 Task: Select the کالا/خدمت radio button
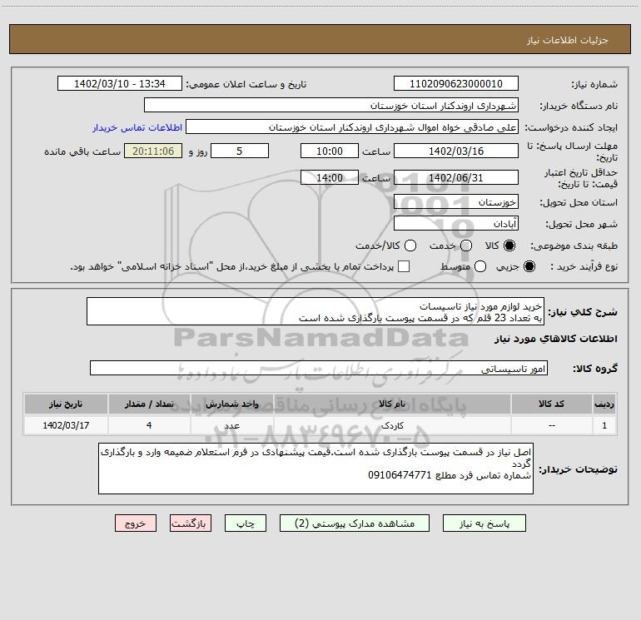click(410, 246)
